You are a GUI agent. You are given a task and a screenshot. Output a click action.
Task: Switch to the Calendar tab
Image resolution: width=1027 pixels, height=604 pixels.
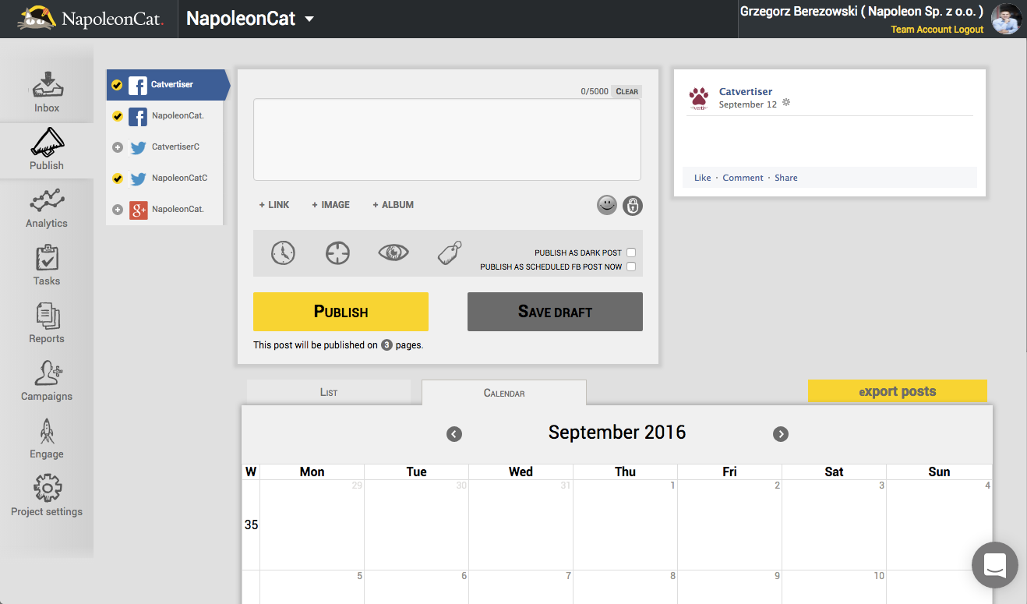(504, 393)
